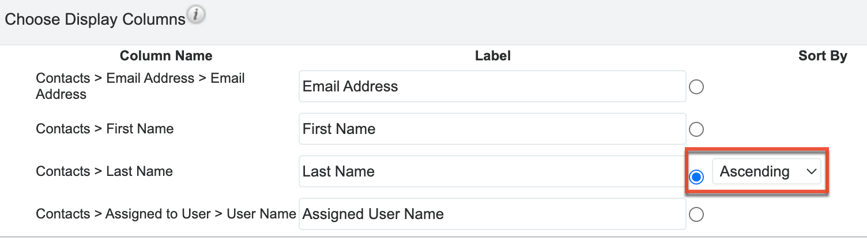Click the Email Address label input field
The height and width of the screenshot is (238, 867).
pyautogui.click(x=492, y=86)
